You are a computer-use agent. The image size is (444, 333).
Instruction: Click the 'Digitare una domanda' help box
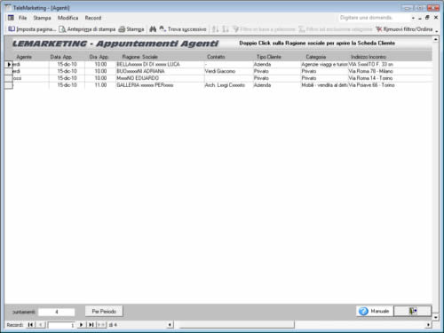pyautogui.click(x=375, y=18)
